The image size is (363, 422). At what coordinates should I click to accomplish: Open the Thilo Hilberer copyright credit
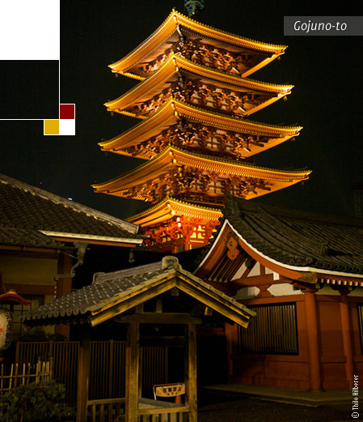[x=356, y=396]
